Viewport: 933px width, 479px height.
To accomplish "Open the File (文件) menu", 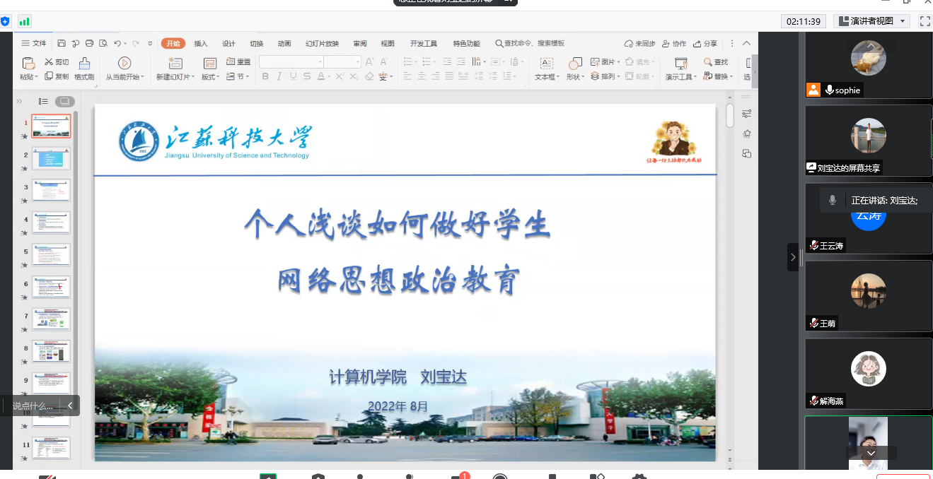I will tap(34, 44).
